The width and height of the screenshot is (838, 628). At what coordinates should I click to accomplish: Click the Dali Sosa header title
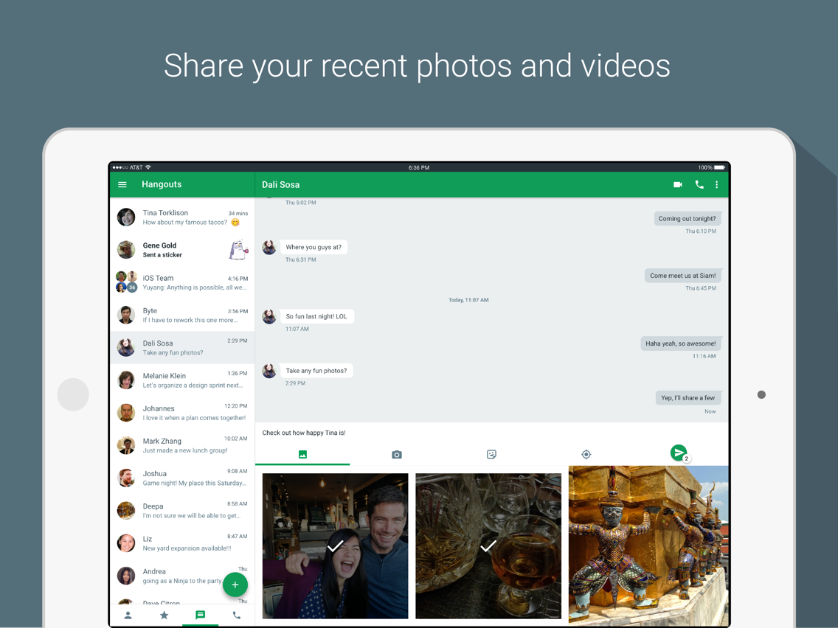click(x=280, y=184)
